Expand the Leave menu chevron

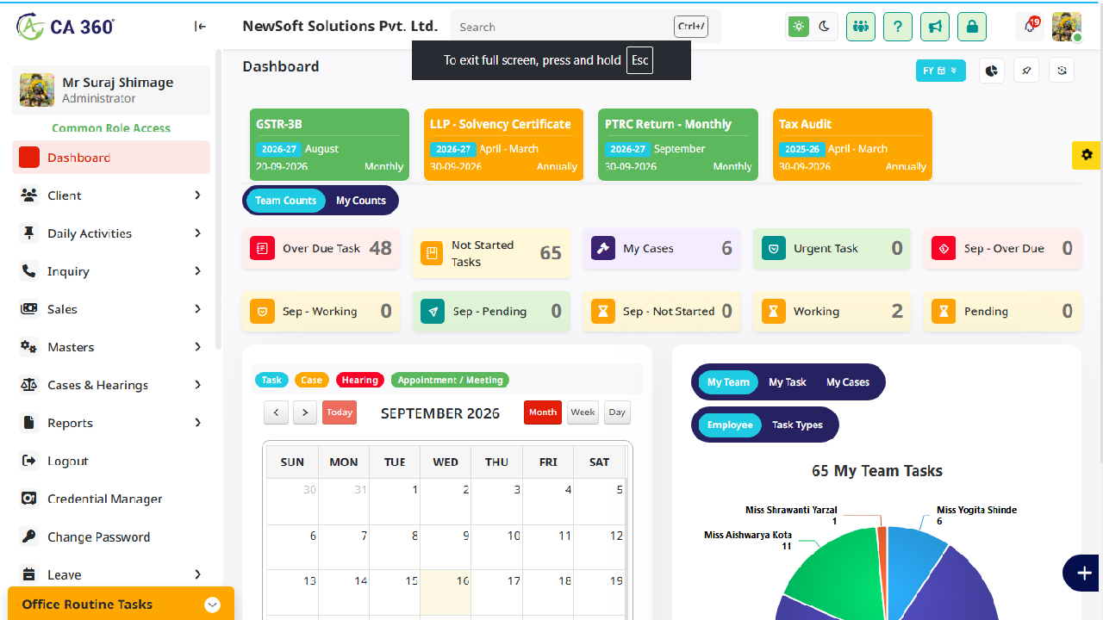pyautogui.click(x=197, y=574)
